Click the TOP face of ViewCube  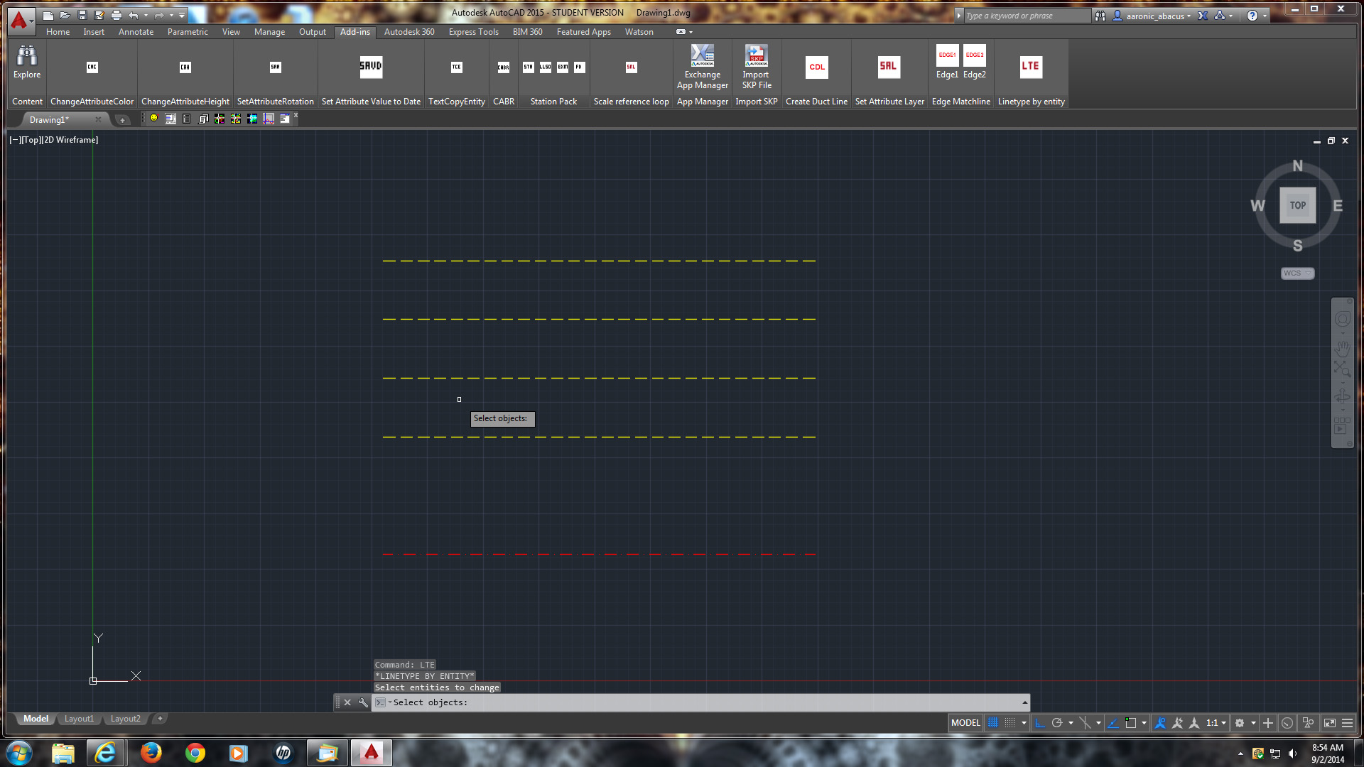pos(1297,205)
